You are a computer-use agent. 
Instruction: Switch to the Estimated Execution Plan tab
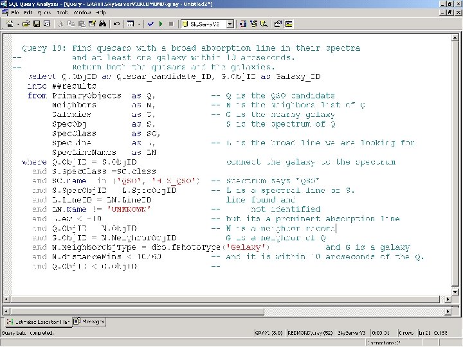pos(39,322)
